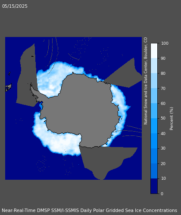Click the 50-60 percent colorbar segment

tap(154, 111)
